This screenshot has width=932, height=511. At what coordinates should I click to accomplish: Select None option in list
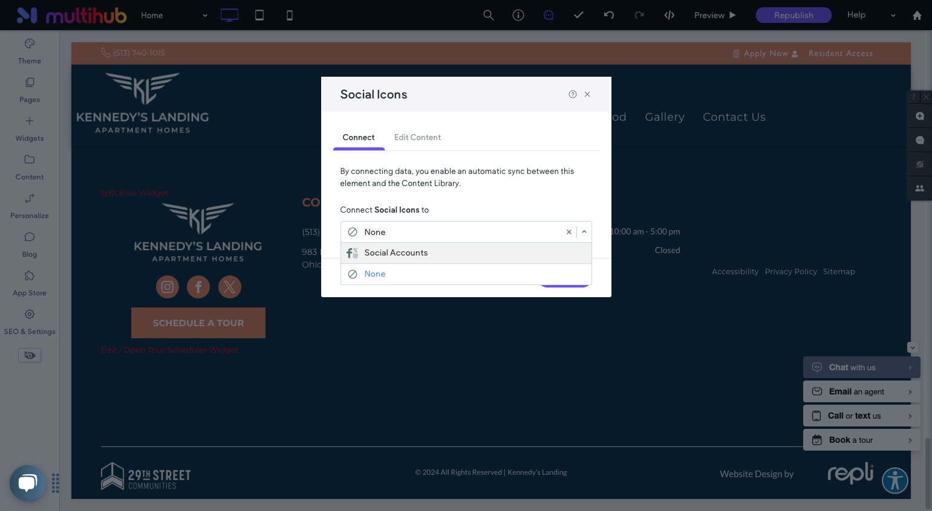click(x=466, y=274)
